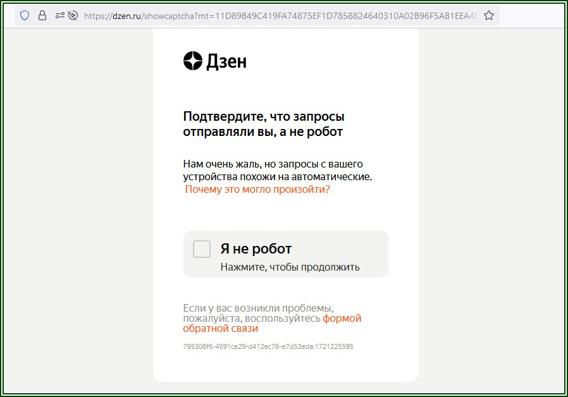Open the "формой обратной связи" link
This screenshot has width=568, height=397.
point(272,324)
